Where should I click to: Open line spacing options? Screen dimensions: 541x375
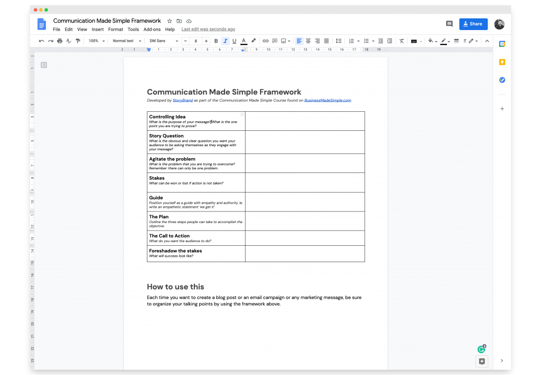click(x=339, y=41)
